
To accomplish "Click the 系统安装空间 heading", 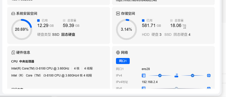I will click(x=27, y=13).
